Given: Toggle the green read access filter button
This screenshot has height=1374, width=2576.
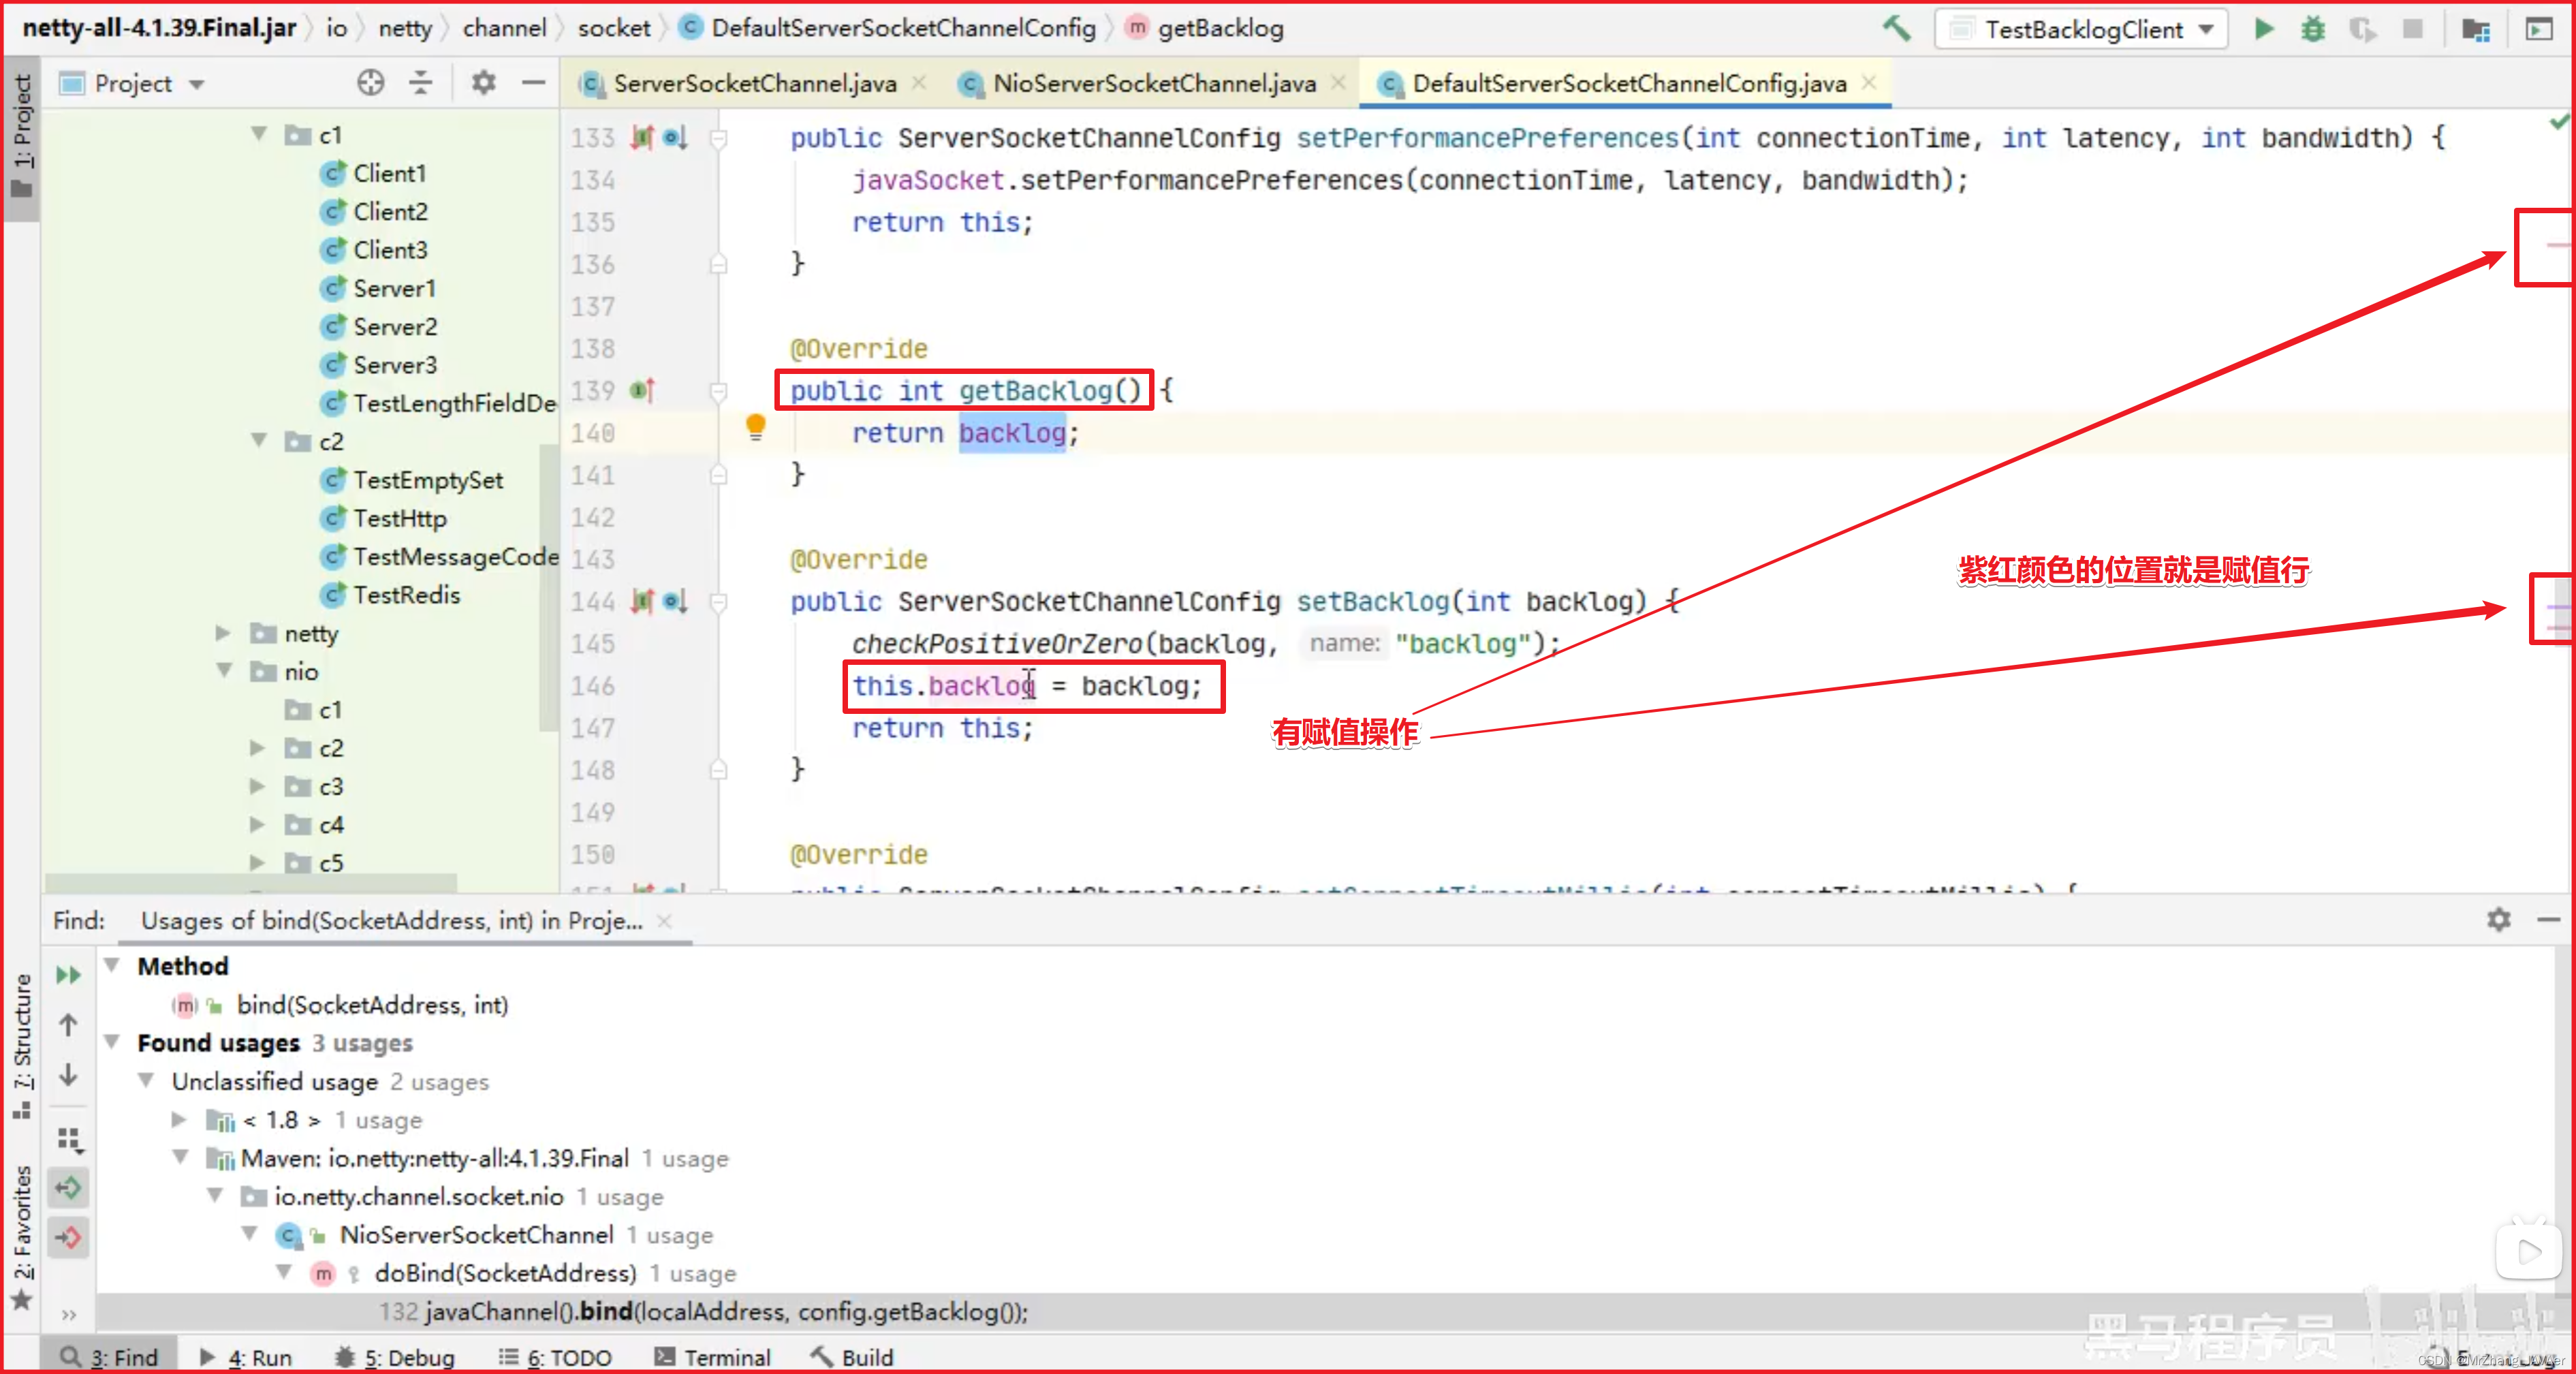Looking at the screenshot, I should [x=68, y=1188].
